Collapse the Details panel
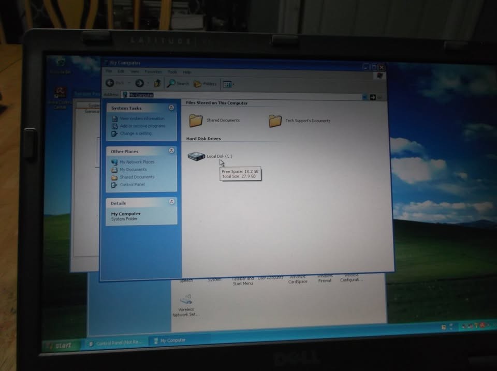The image size is (497, 371). (x=171, y=201)
